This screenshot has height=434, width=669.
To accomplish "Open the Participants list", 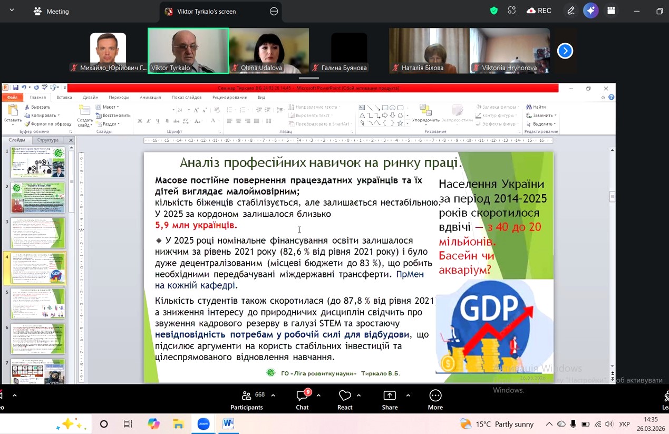I will (x=246, y=399).
